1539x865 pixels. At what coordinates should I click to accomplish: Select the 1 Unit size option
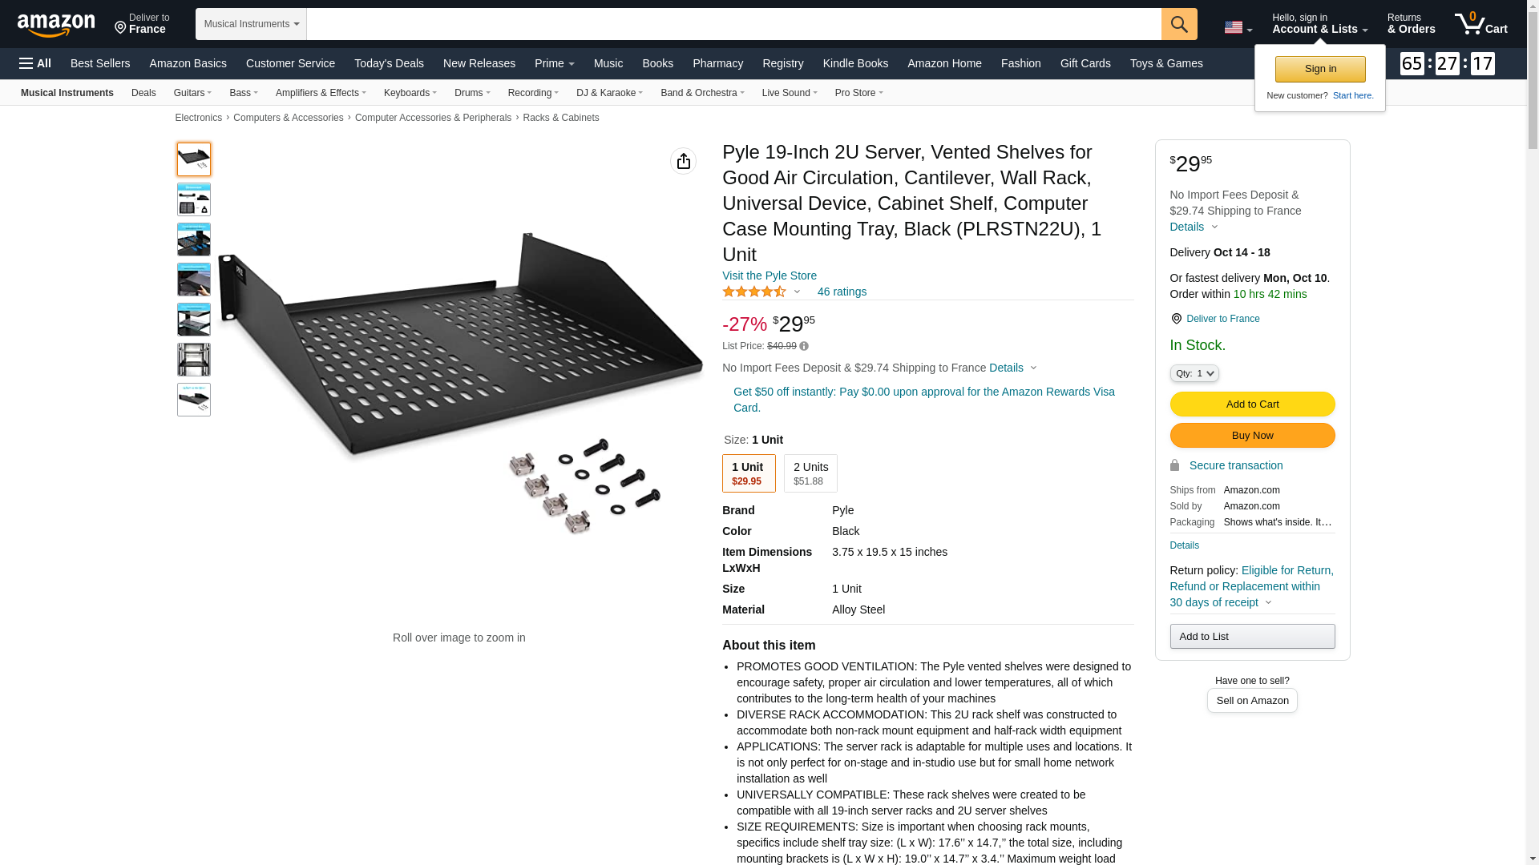(x=748, y=473)
